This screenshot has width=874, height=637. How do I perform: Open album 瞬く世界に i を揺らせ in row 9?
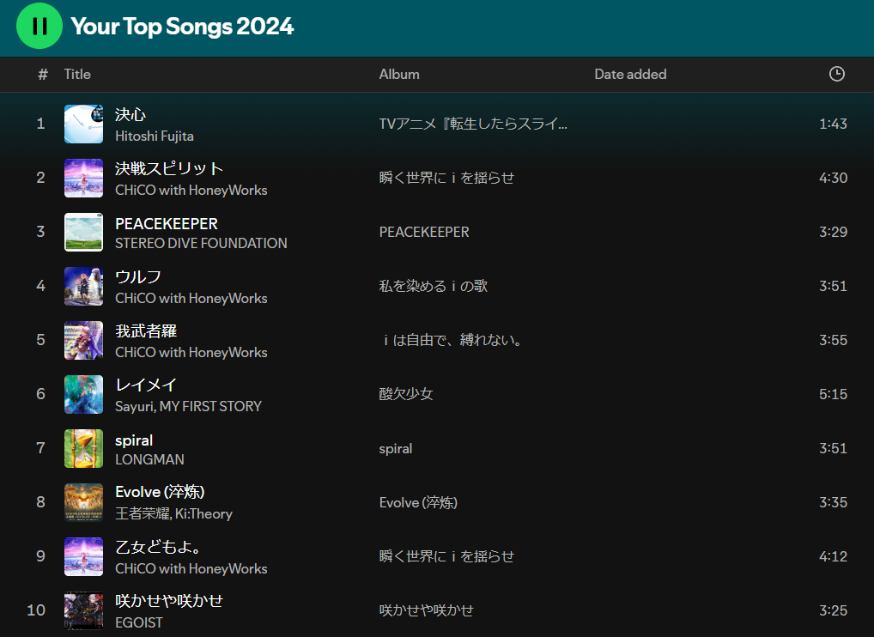446,556
